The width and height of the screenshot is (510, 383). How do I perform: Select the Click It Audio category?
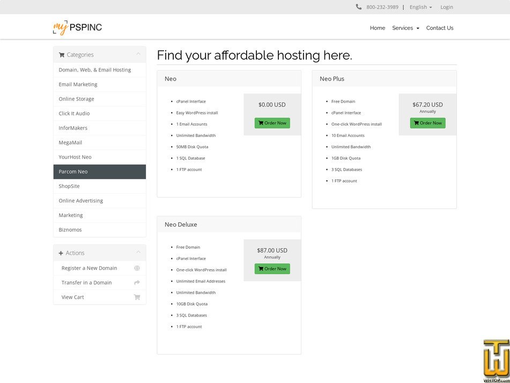[x=100, y=113]
